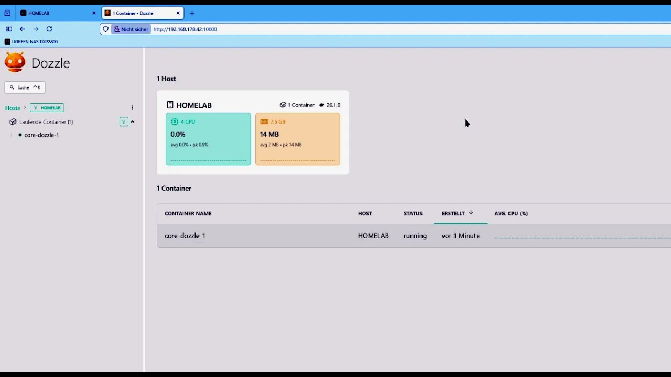671x377 pixels.
Task: Open a new browser tab
Action: tap(192, 13)
